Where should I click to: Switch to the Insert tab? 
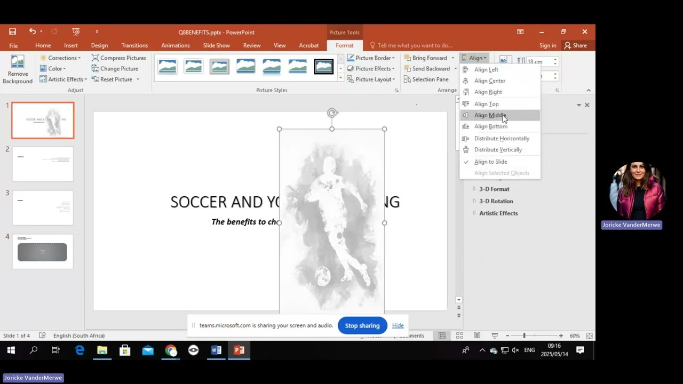(71, 45)
